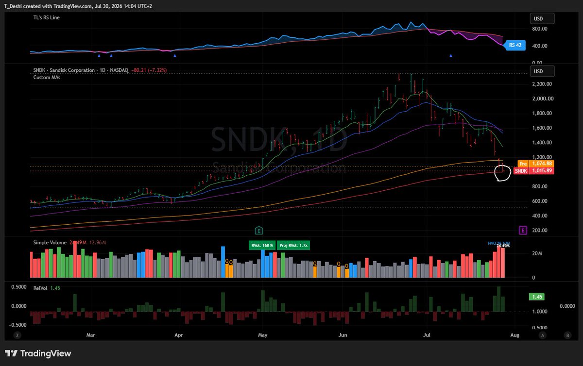
Task: Click the Jul label on the time axis
Action: click(427, 335)
